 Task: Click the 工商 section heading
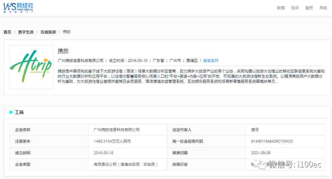pyautogui.click(x=19, y=112)
